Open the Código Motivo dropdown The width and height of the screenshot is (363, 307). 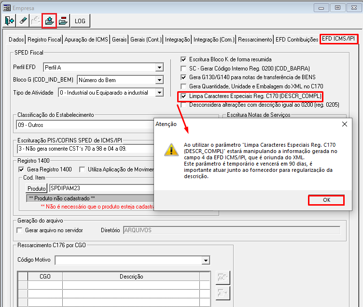206,261
